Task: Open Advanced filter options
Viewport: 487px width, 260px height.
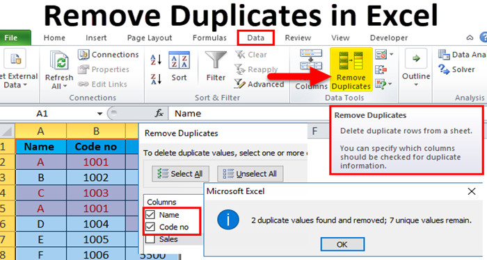Action: point(260,84)
